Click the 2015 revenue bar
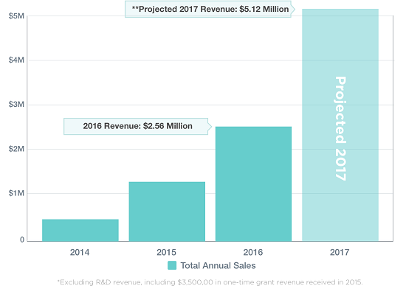406x294 pixels. (167, 211)
